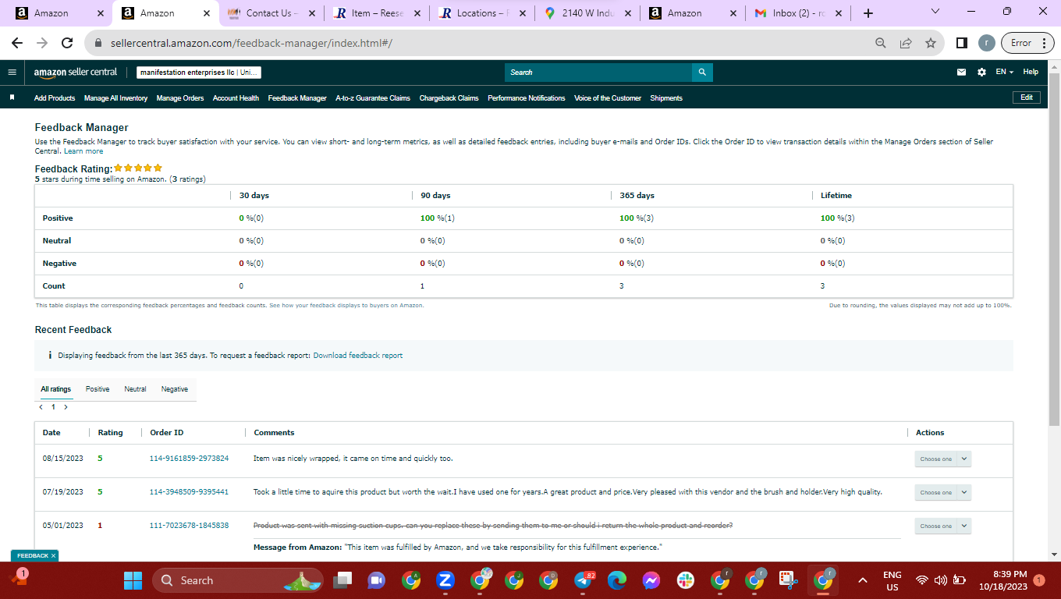The image size is (1061, 599).
Task: Open the Seller Central hamburger menu
Action: coord(12,72)
